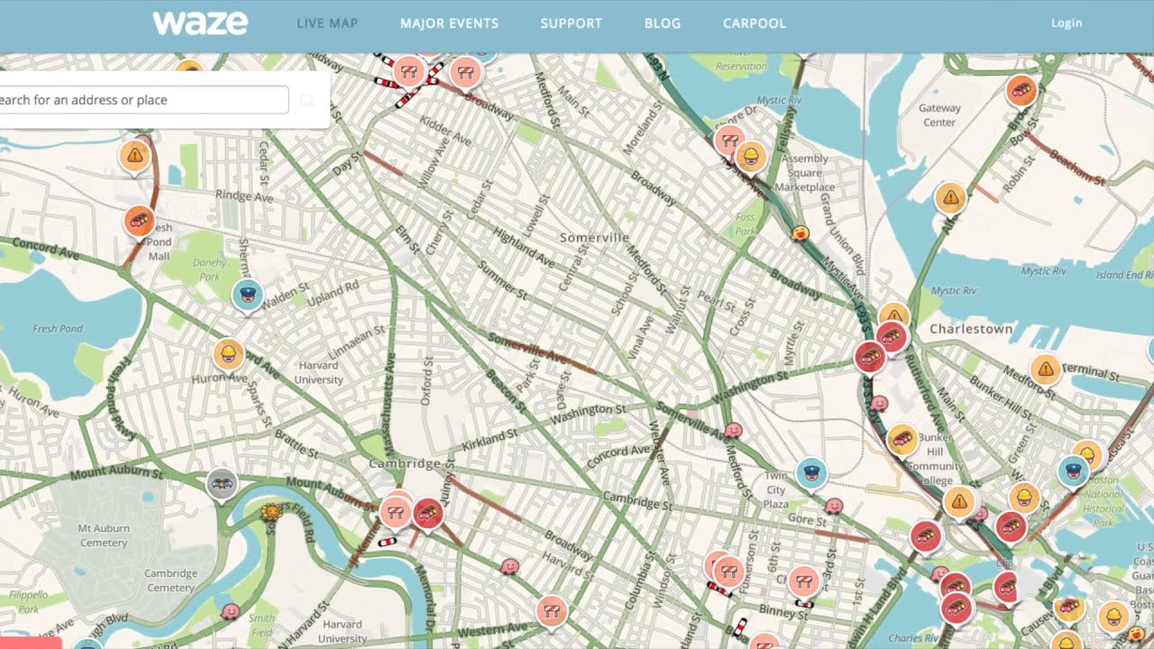
Task: Click the Waze logo
Action: tap(200, 23)
